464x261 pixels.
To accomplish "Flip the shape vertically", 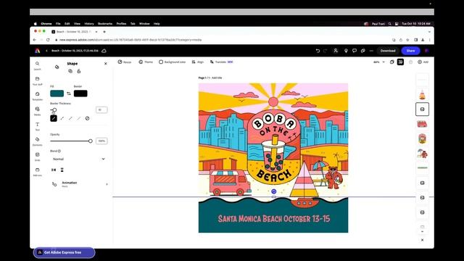I will [x=62, y=170].
